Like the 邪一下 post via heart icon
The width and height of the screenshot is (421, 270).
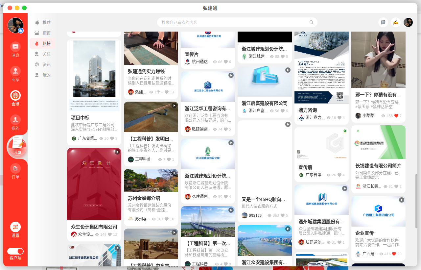pos(396,116)
